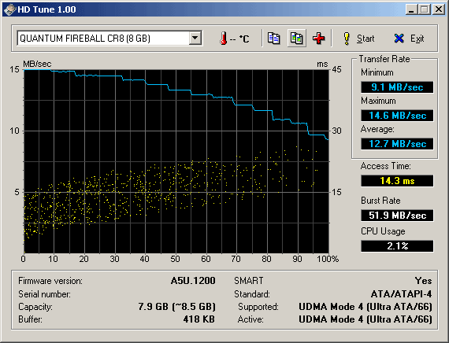
Task: Click the blue X Exit icon
Action: [399, 39]
